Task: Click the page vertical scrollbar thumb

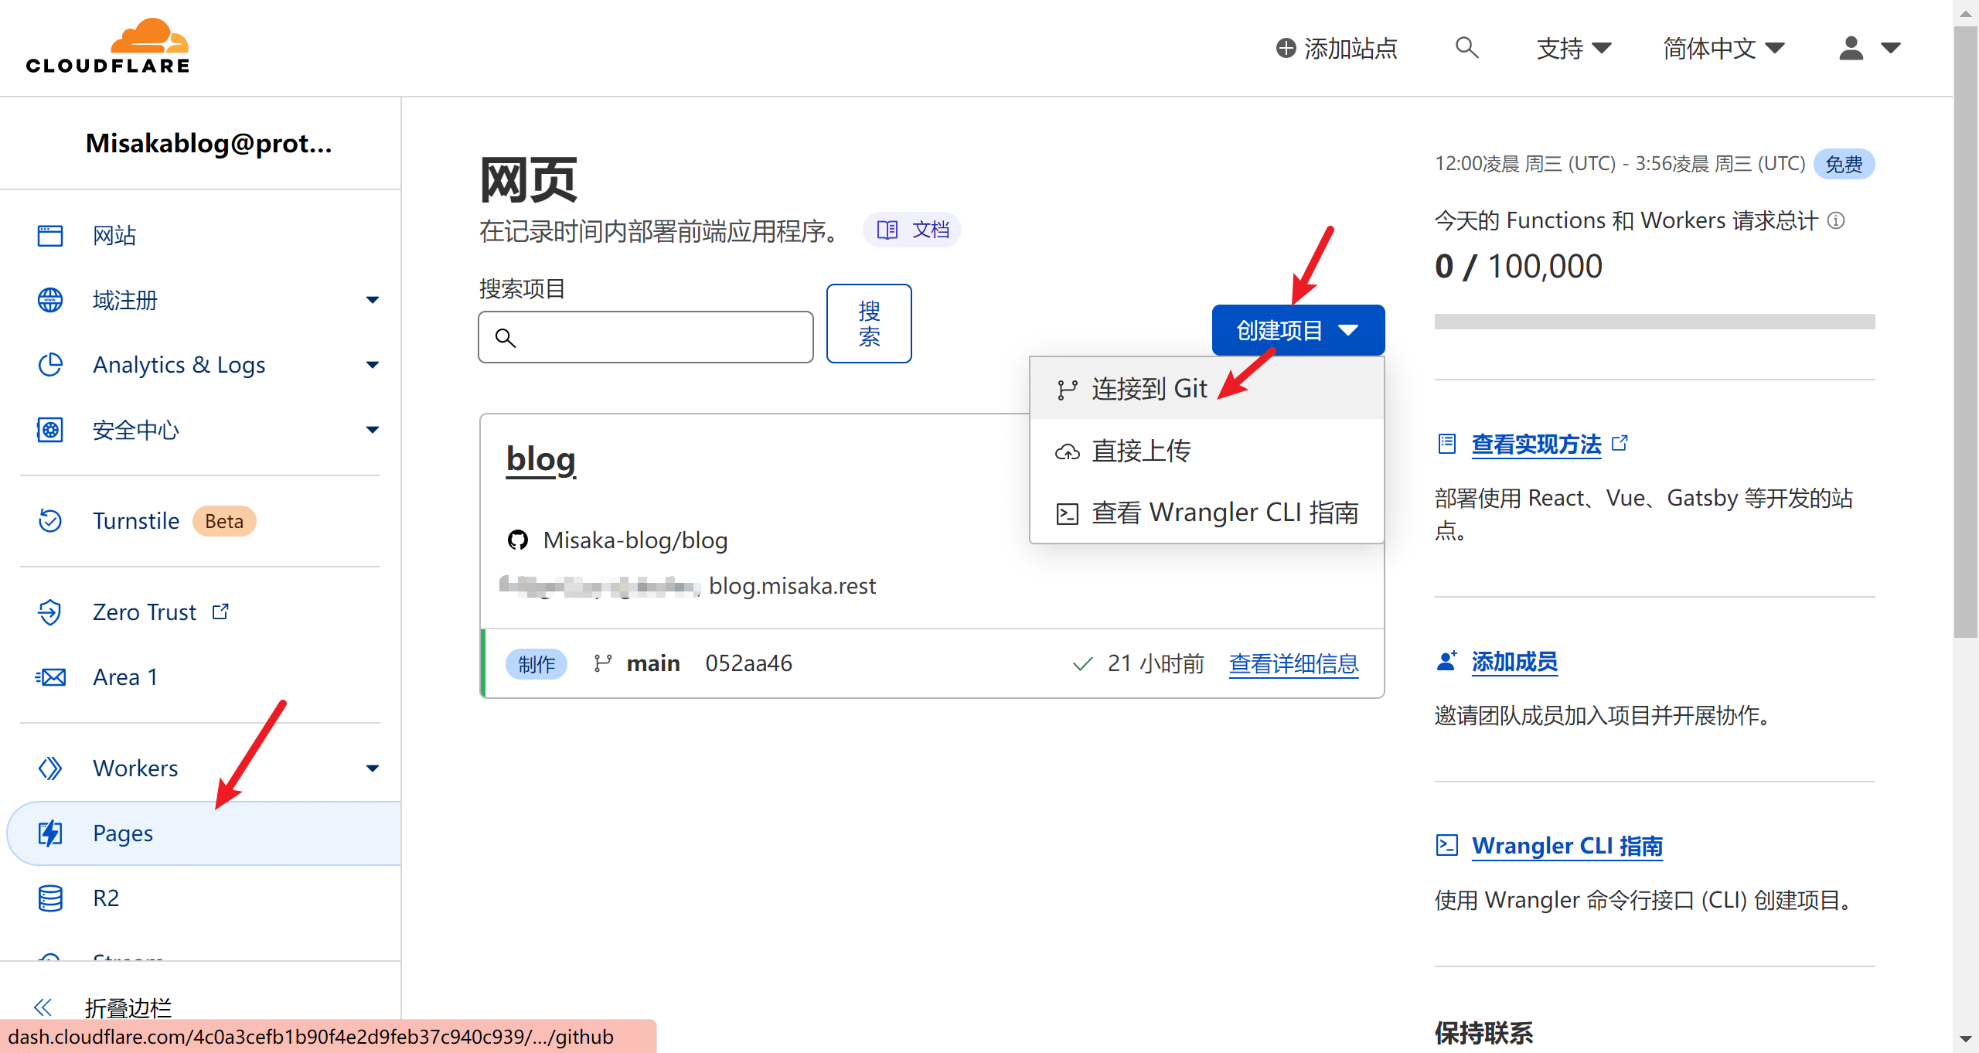Action: [1965, 332]
